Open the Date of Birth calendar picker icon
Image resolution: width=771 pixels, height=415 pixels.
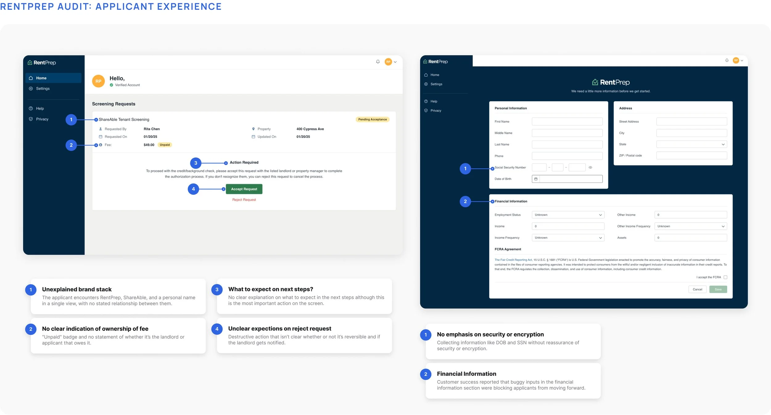[536, 179]
